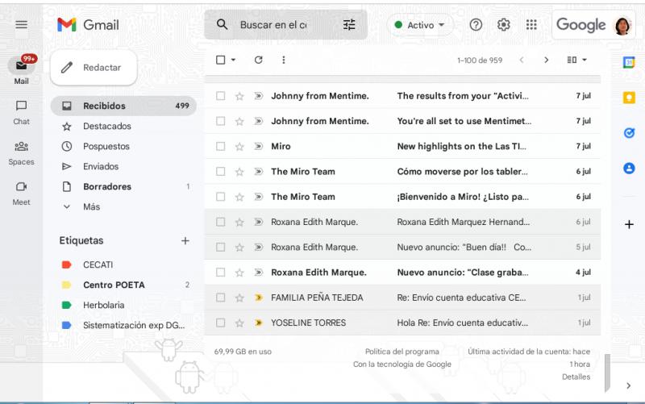Refresh the inbox message list
645x404 pixels.
pos(258,60)
